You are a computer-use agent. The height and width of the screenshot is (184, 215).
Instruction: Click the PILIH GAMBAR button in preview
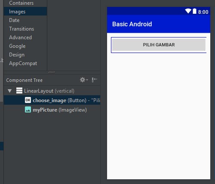[x=159, y=45]
